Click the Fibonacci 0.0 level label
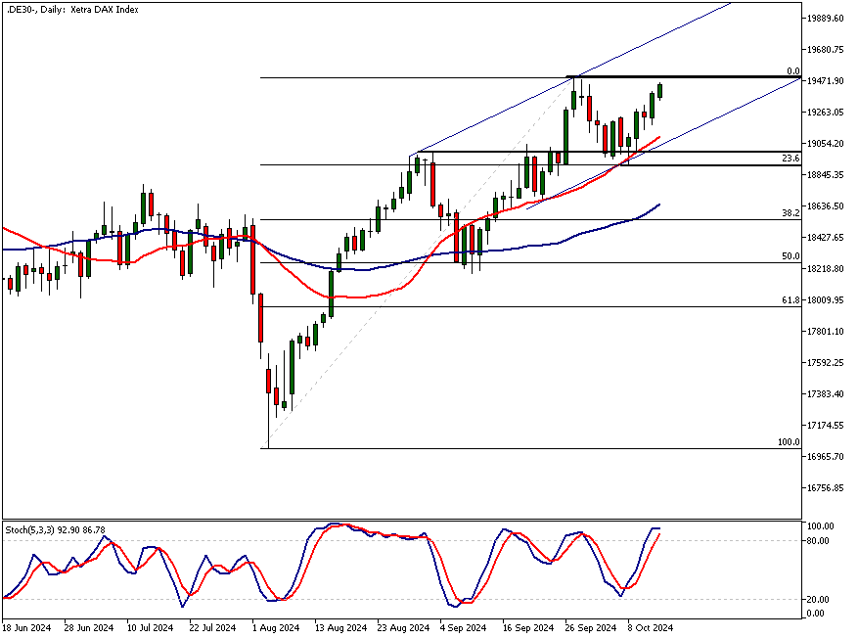The height and width of the screenshot is (639, 858). coord(792,71)
